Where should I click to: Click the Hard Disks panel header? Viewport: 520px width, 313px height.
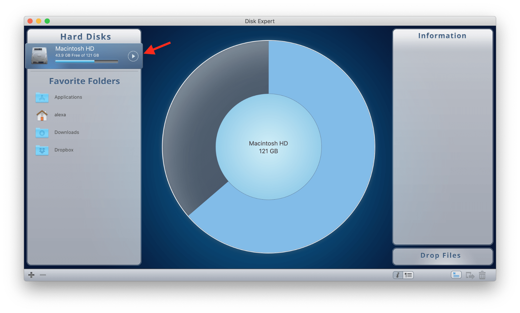[x=86, y=36]
